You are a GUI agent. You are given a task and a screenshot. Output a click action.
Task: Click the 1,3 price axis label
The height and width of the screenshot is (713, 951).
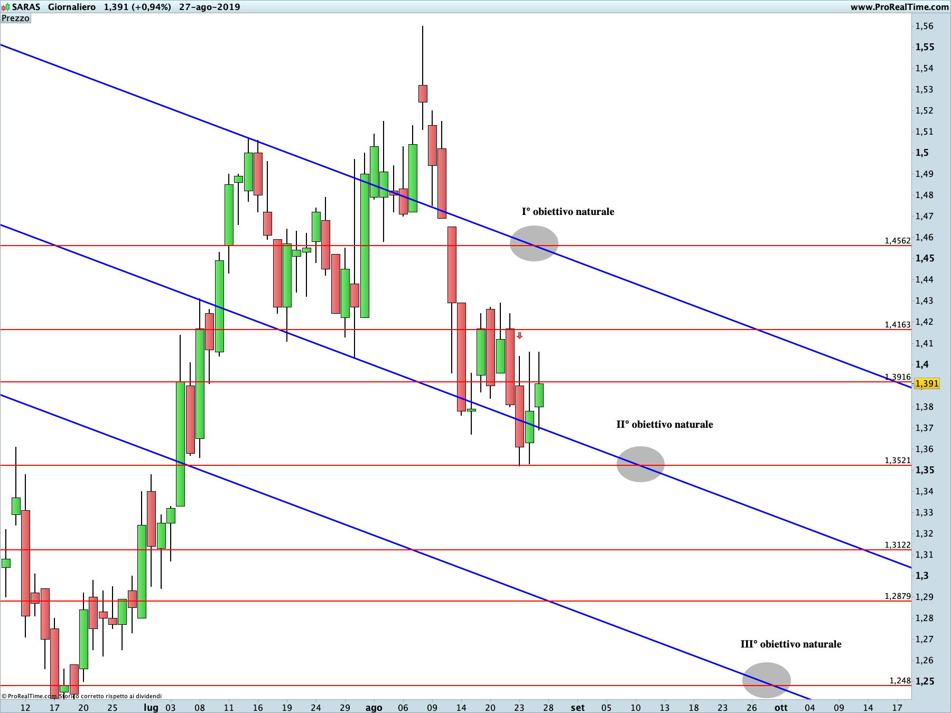coord(922,576)
